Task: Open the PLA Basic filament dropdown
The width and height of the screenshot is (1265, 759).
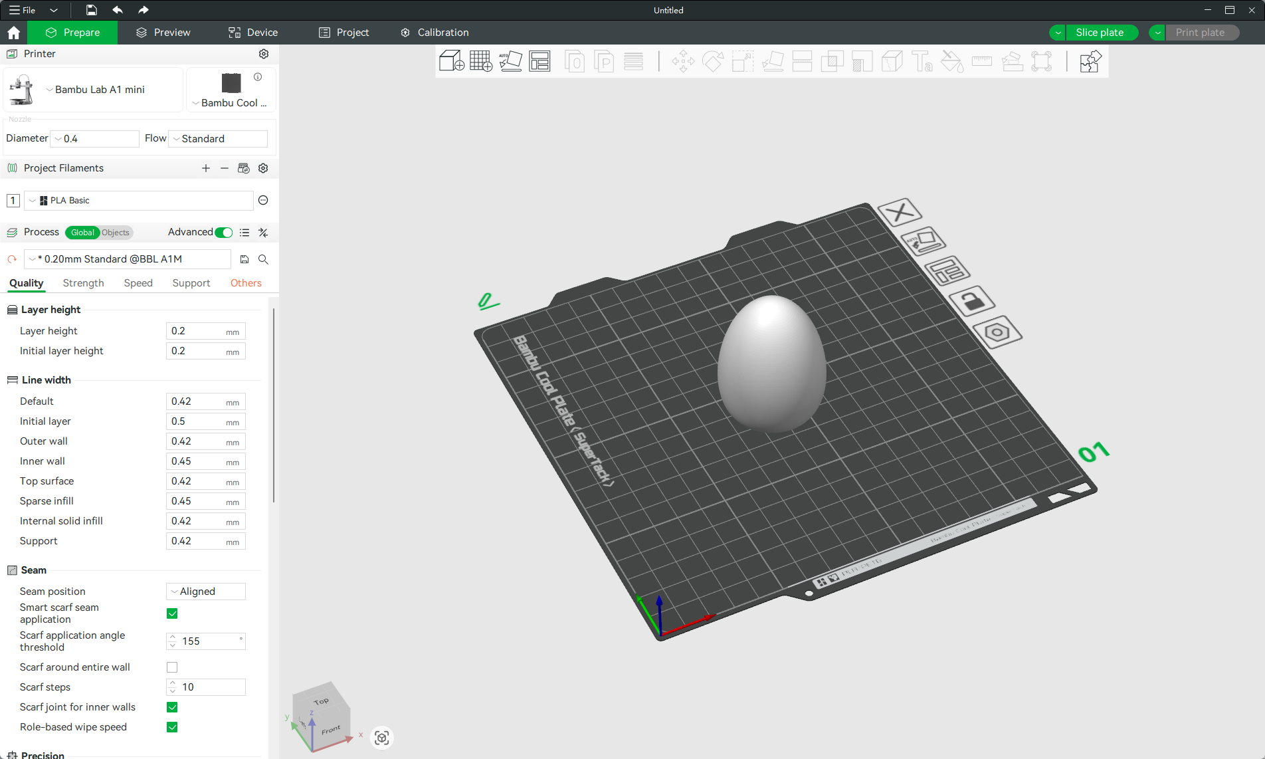Action: (140, 201)
